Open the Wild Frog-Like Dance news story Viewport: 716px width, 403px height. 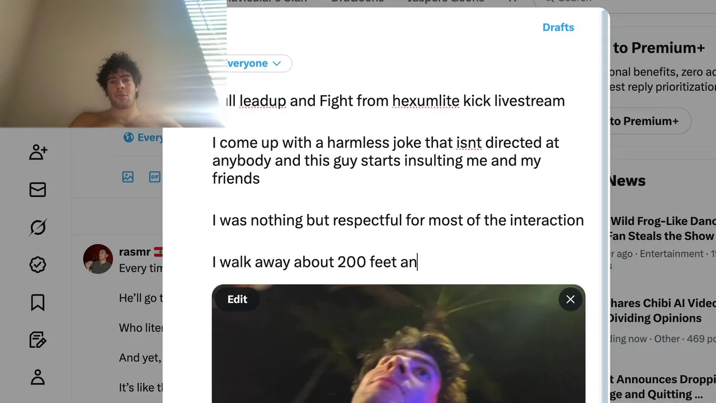pos(661,228)
